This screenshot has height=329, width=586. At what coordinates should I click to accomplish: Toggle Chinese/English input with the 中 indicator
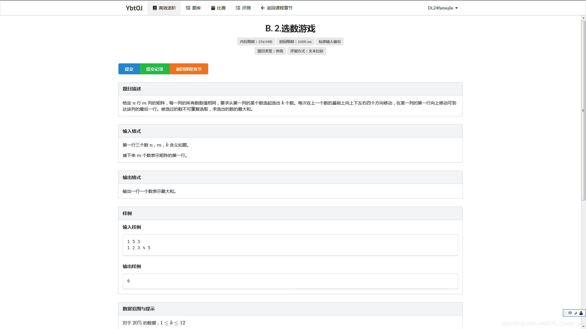pos(570,313)
